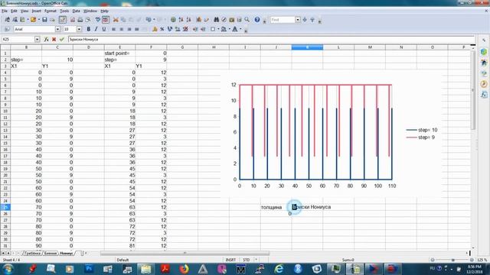Open Photoshop from the taskbar
Screen dimensions: 490x275
click(89, 268)
